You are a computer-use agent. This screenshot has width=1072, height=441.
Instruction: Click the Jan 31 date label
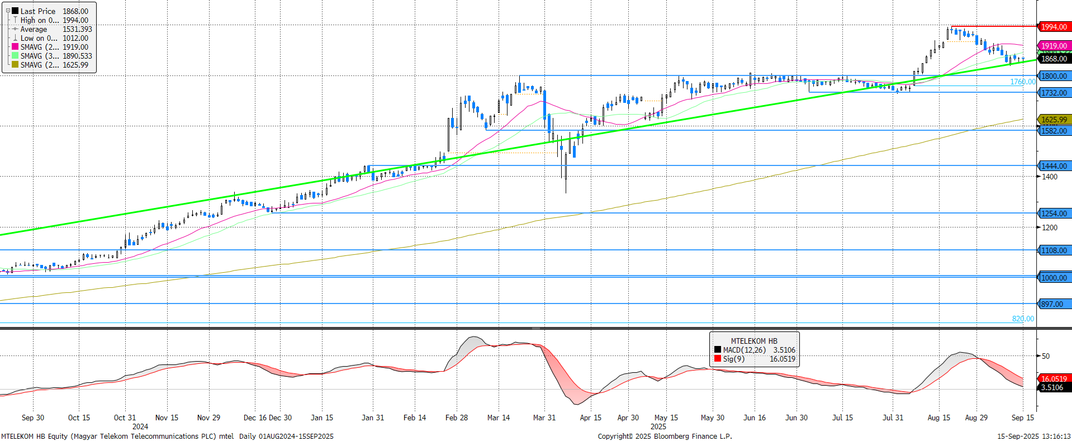click(373, 418)
